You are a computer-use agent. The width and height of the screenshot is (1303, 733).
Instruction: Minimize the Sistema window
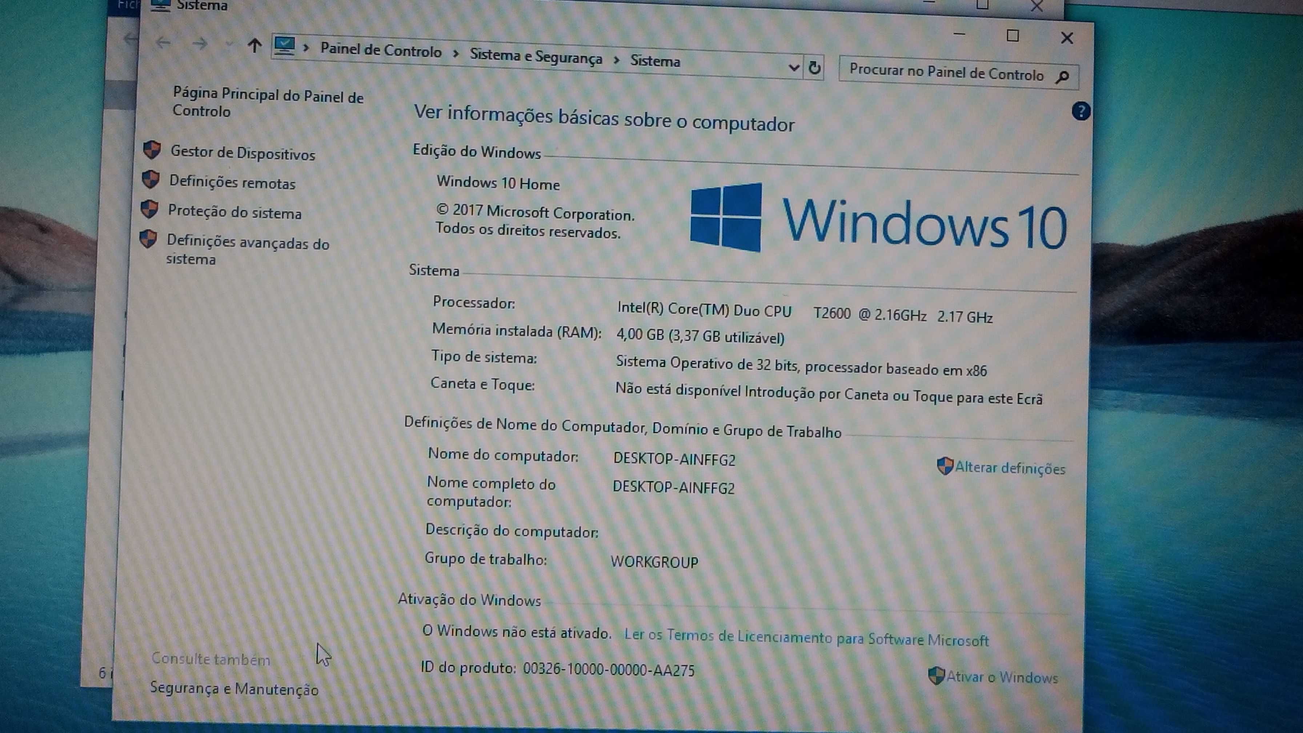(x=959, y=35)
